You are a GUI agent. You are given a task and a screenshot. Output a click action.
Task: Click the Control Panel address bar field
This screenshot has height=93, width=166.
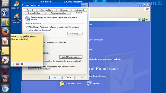tap(114, 19)
